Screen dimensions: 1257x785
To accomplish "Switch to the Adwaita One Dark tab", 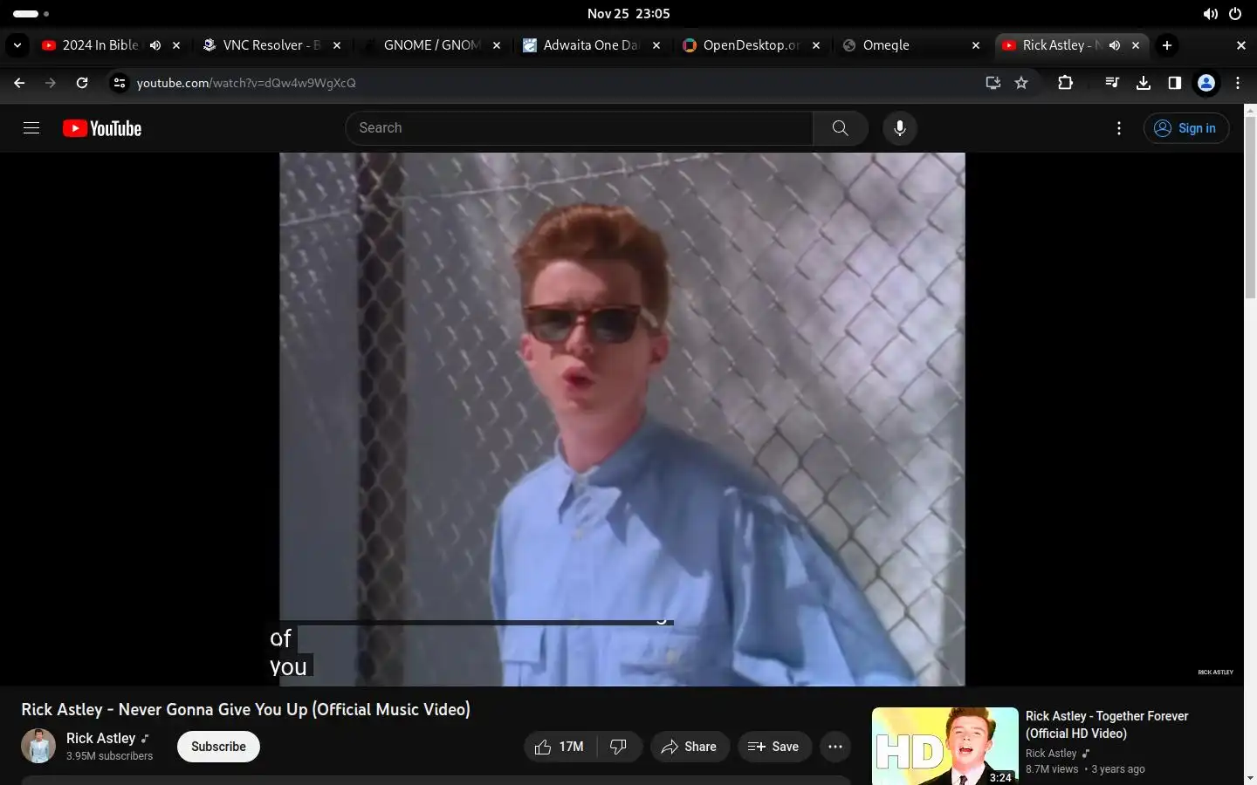I will pos(581,45).
